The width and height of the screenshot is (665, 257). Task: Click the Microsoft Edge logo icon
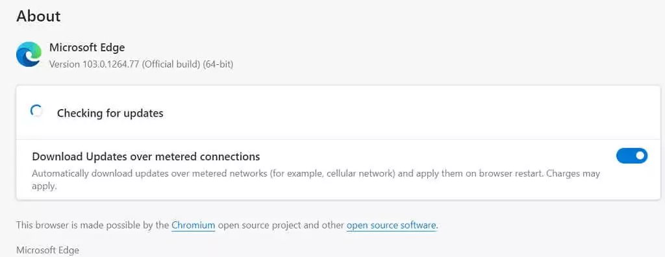click(29, 55)
